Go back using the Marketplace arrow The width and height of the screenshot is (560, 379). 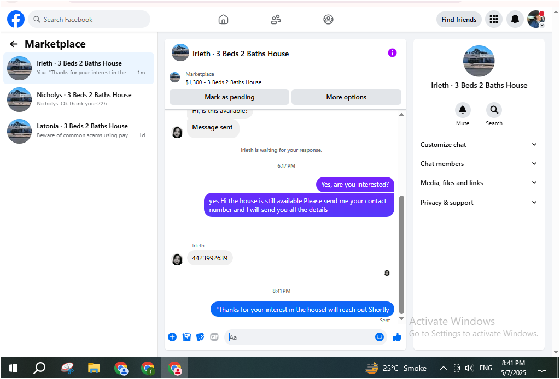(14, 44)
